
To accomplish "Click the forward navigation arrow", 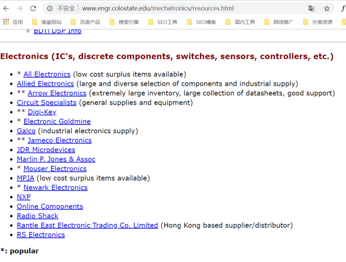I will pos(19,8).
